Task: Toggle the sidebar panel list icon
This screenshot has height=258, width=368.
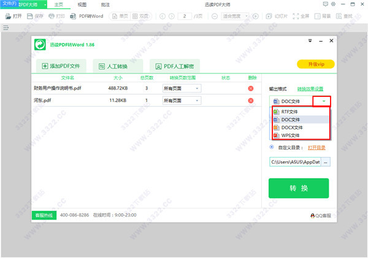Action: tap(6, 28)
